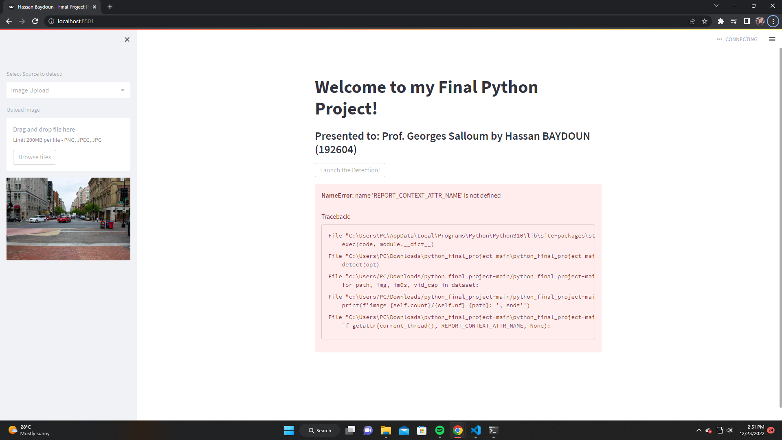The image size is (782, 440).
Task: Click the getattr(current_thread() traceback line
Action: pos(446,326)
